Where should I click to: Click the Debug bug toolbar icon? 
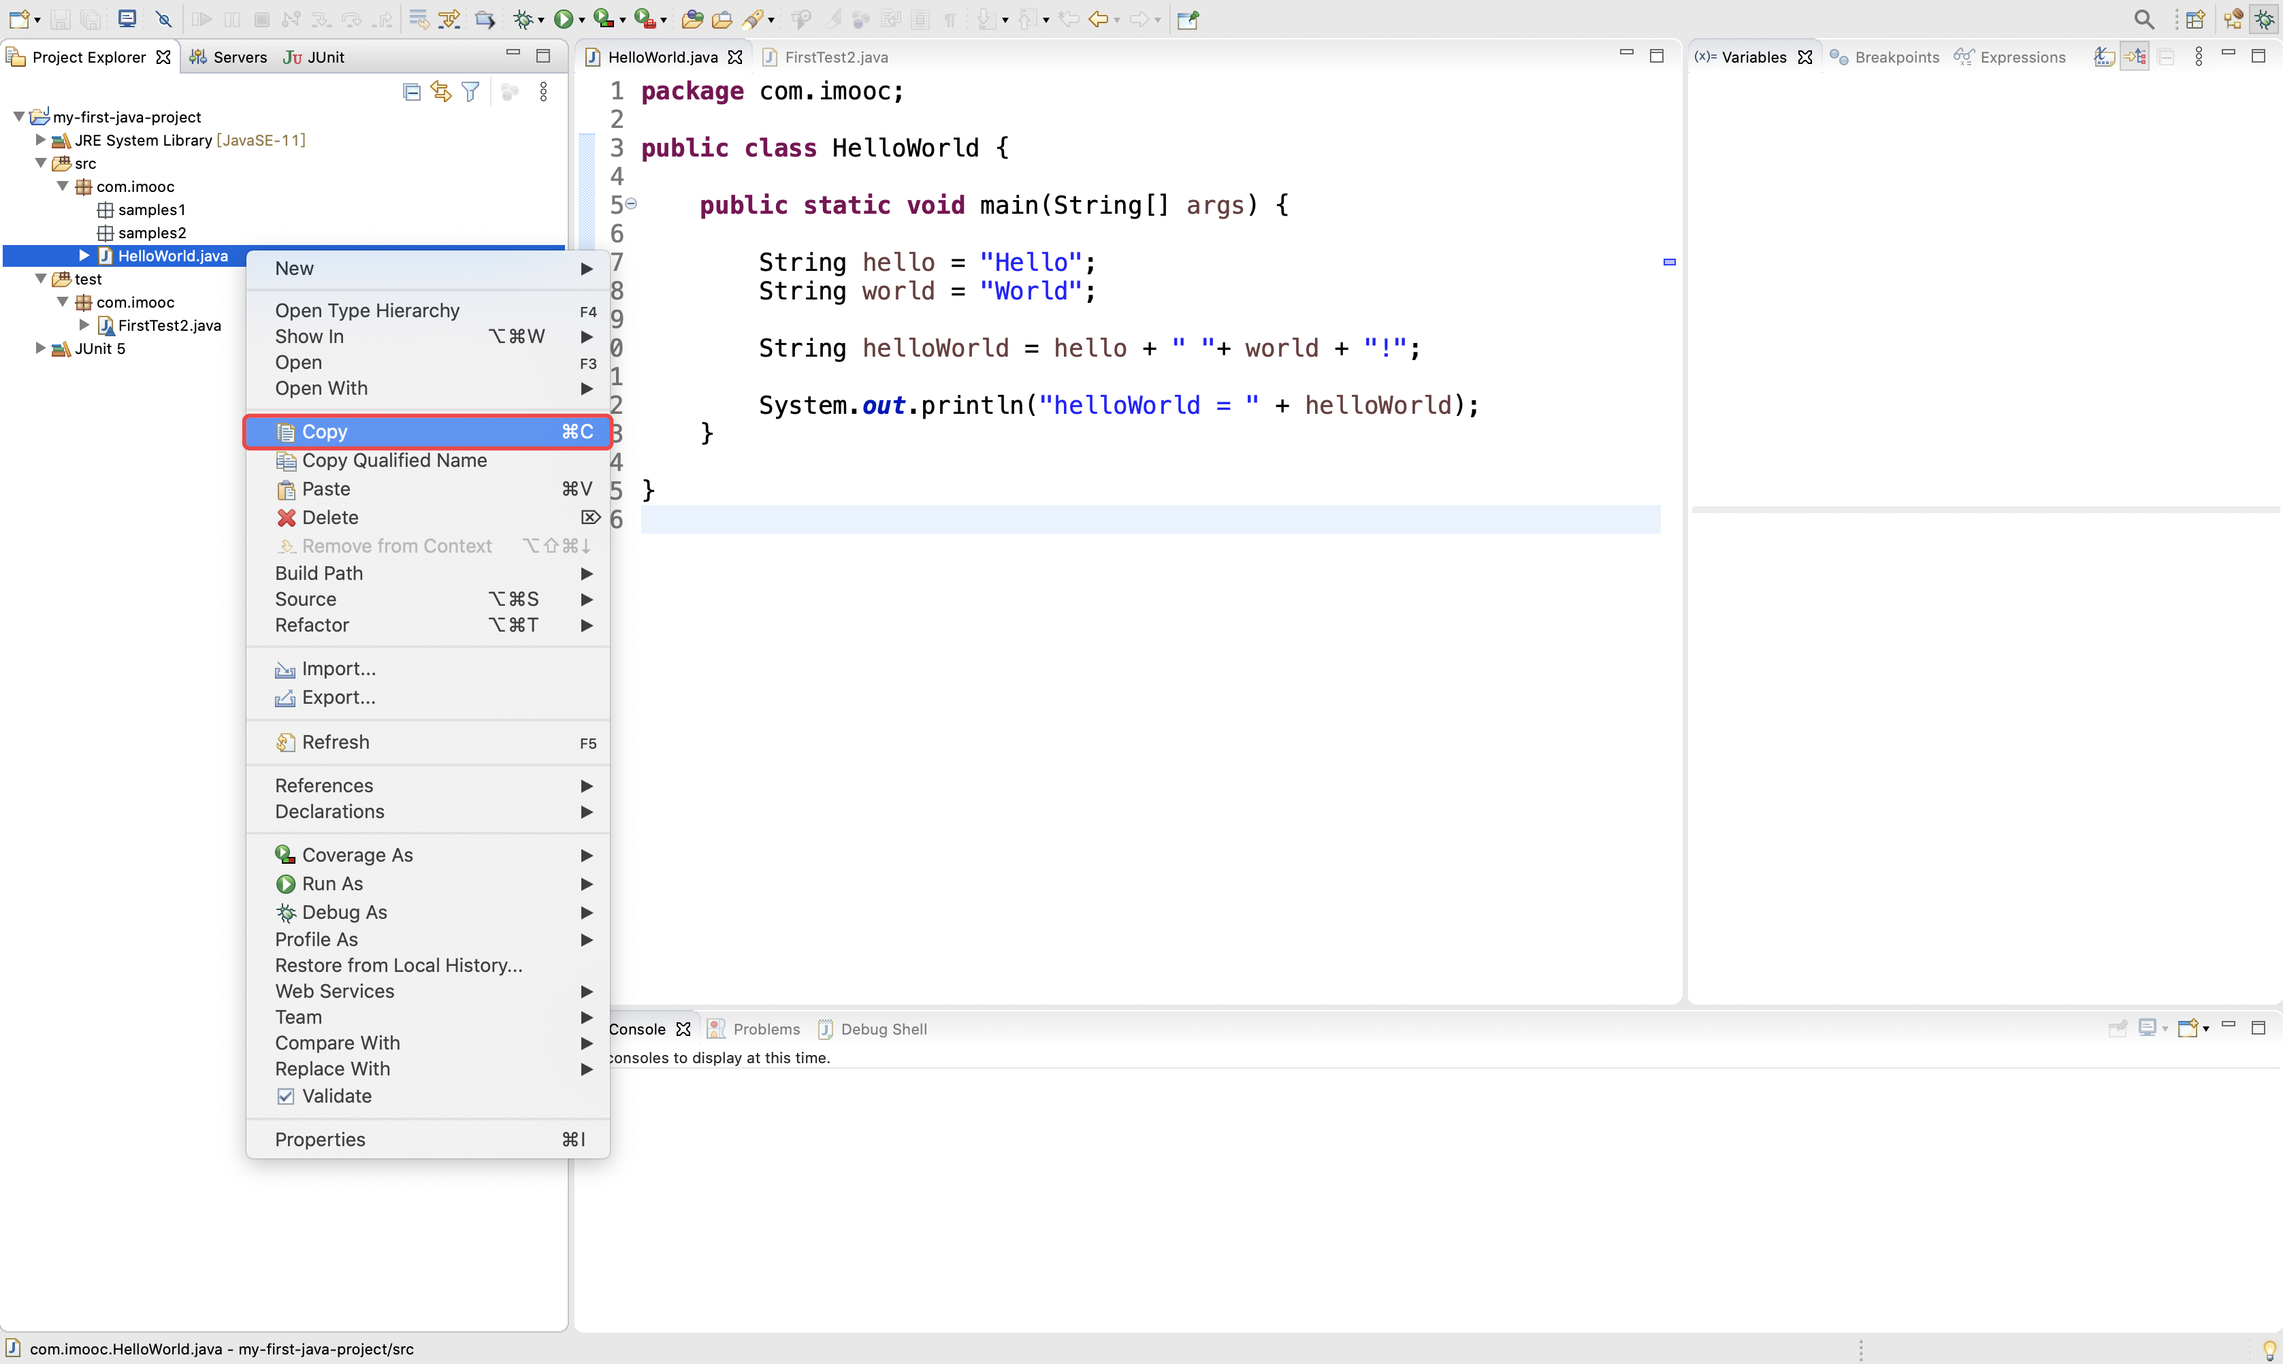(x=523, y=19)
